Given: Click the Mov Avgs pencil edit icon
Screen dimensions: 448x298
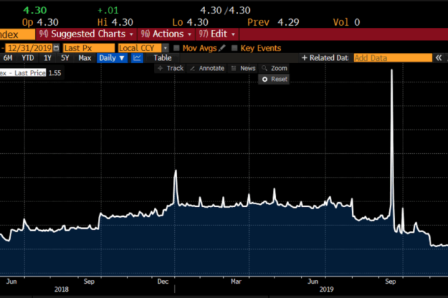Looking at the screenshot, I should pyautogui.click(x=222, y=48).
